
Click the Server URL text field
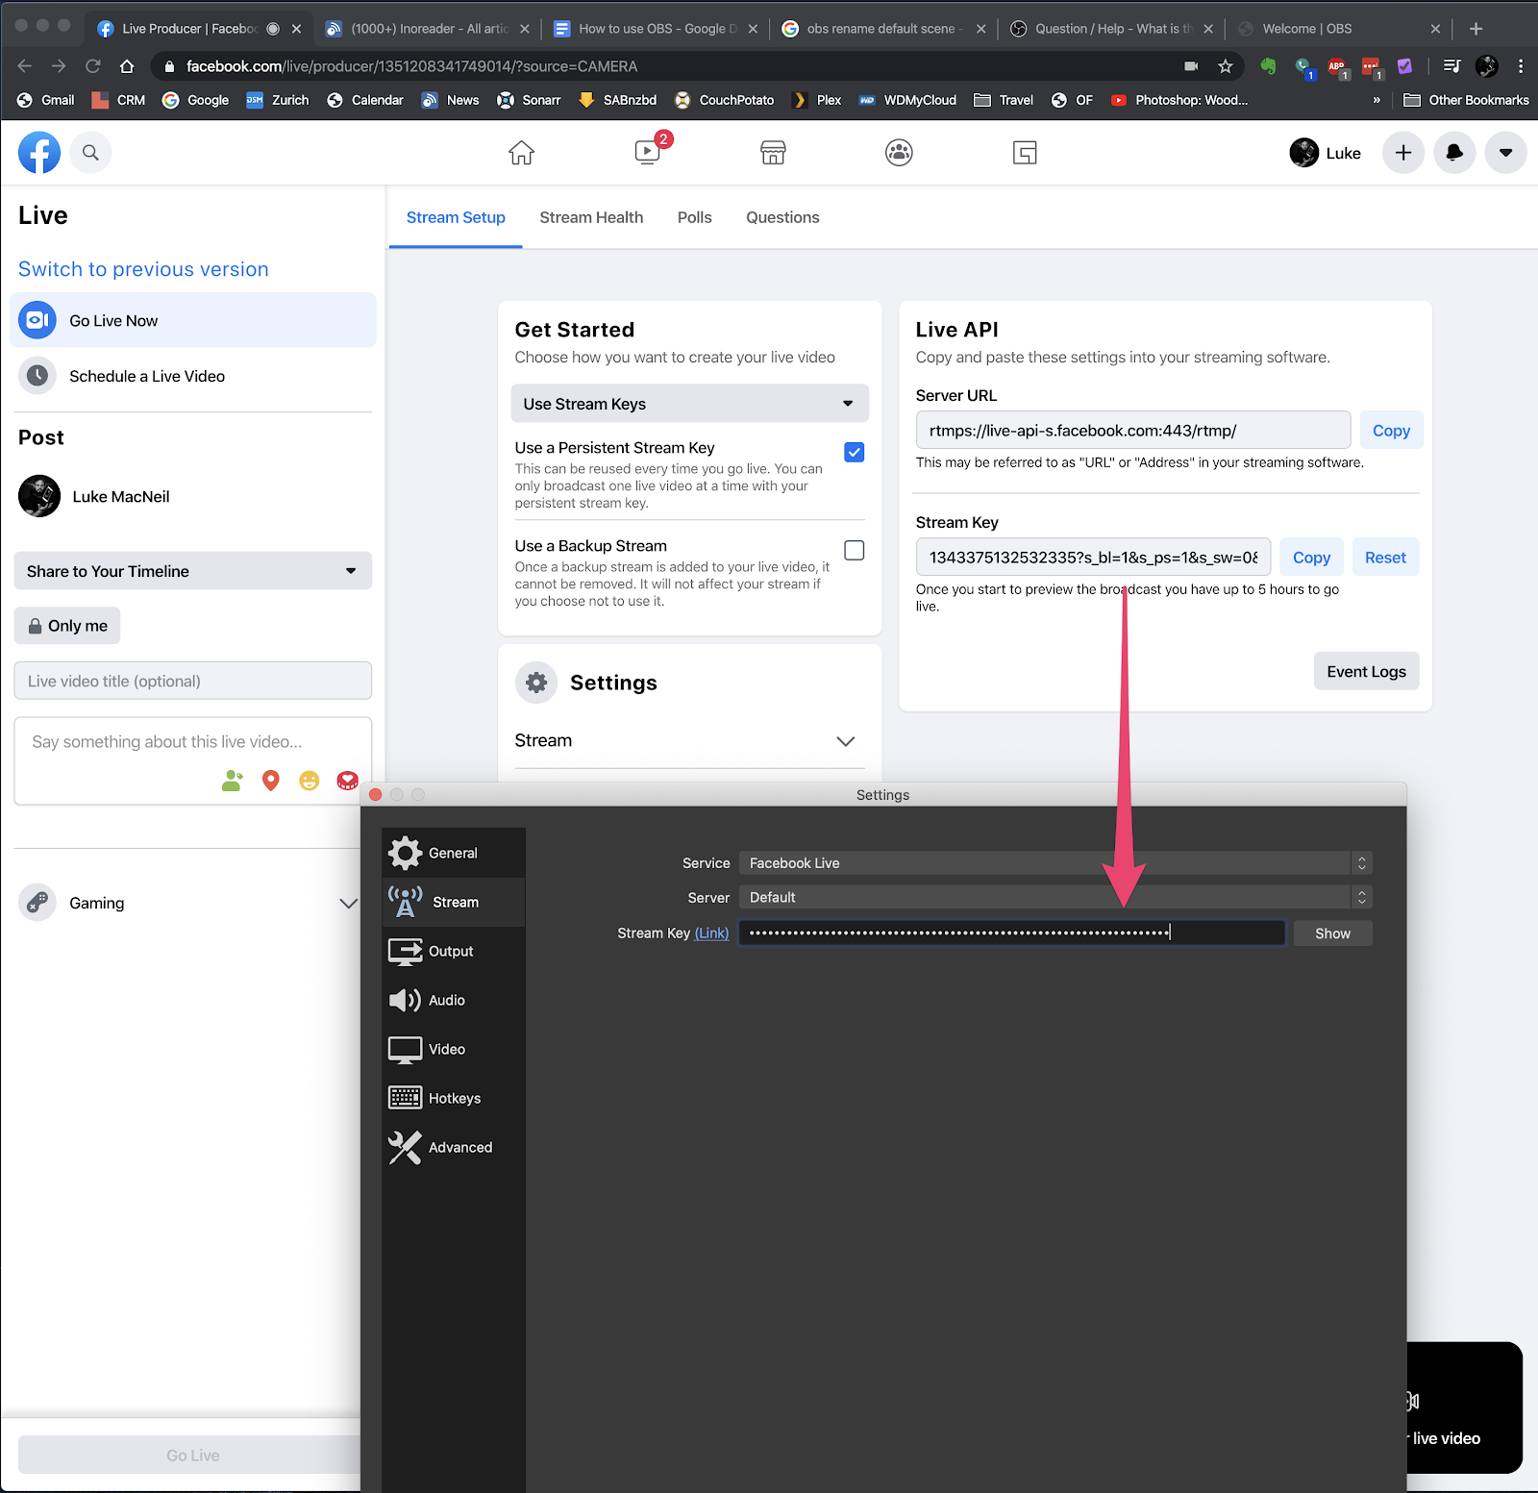(1133, 431)
